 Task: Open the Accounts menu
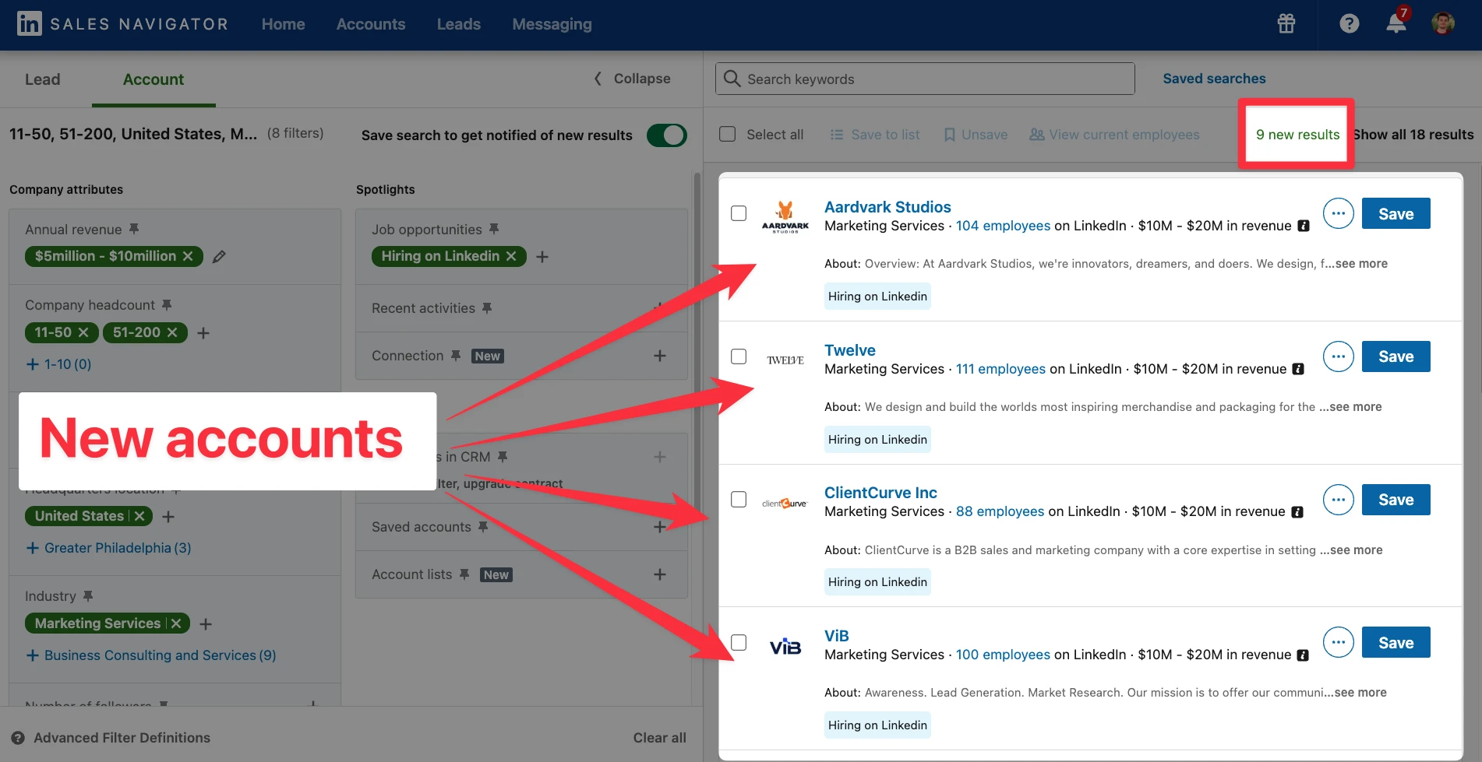pyautogui.click(x=371, y=24)
